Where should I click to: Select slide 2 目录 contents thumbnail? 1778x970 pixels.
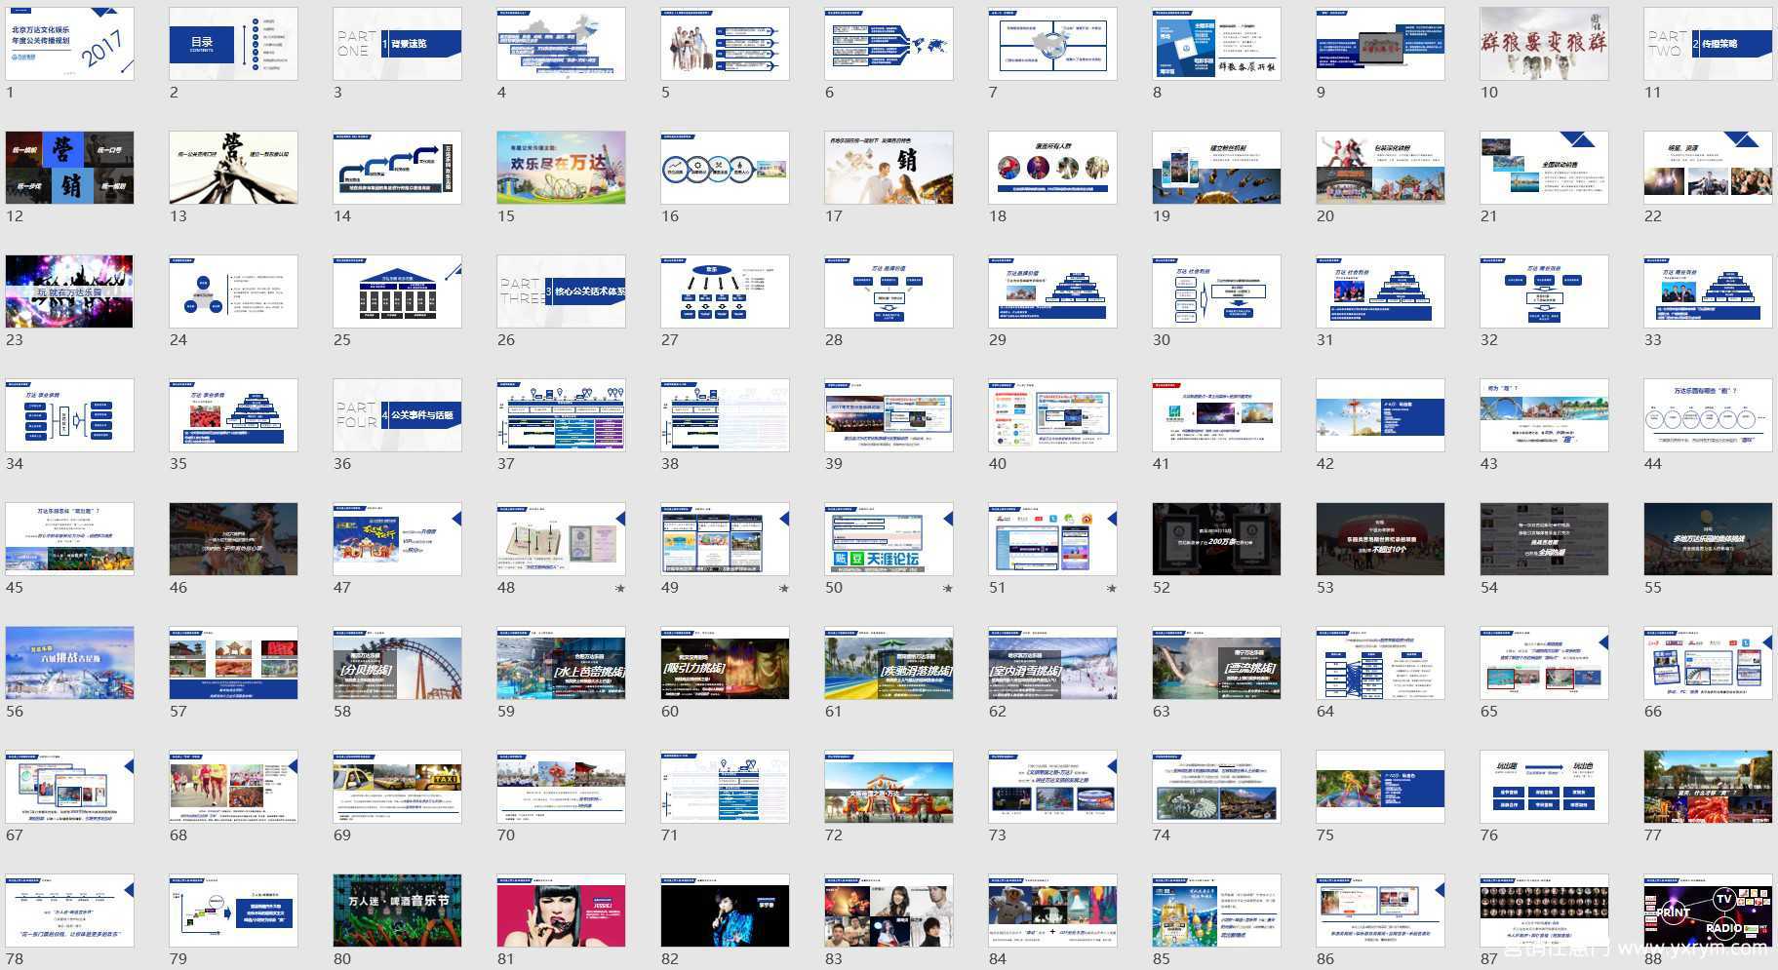pos(234,44)
